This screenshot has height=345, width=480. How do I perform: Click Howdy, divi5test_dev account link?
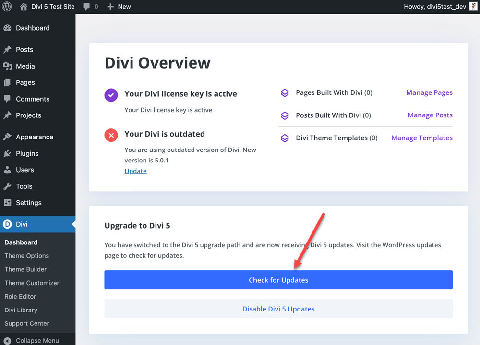click(x=435, y=6)
